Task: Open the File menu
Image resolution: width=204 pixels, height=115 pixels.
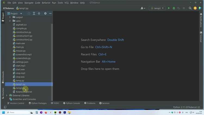Action: coord(9,3)
